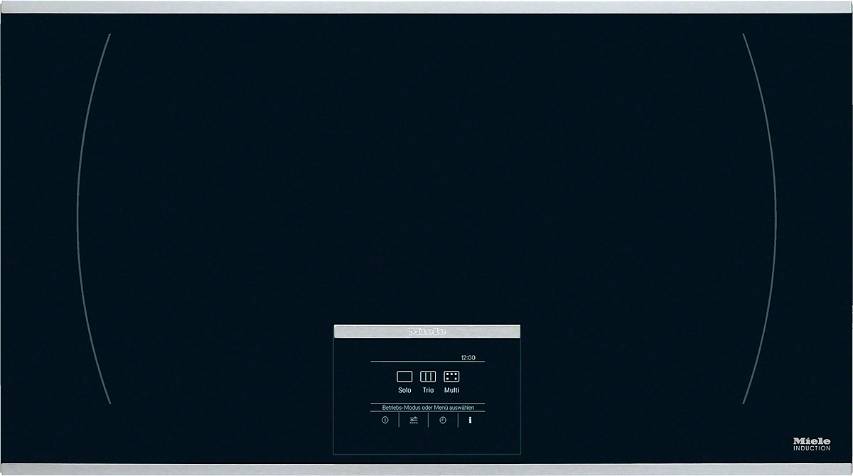Tap blank area below the menu icons
Viewport: 853px width, 476px height.
427,440
